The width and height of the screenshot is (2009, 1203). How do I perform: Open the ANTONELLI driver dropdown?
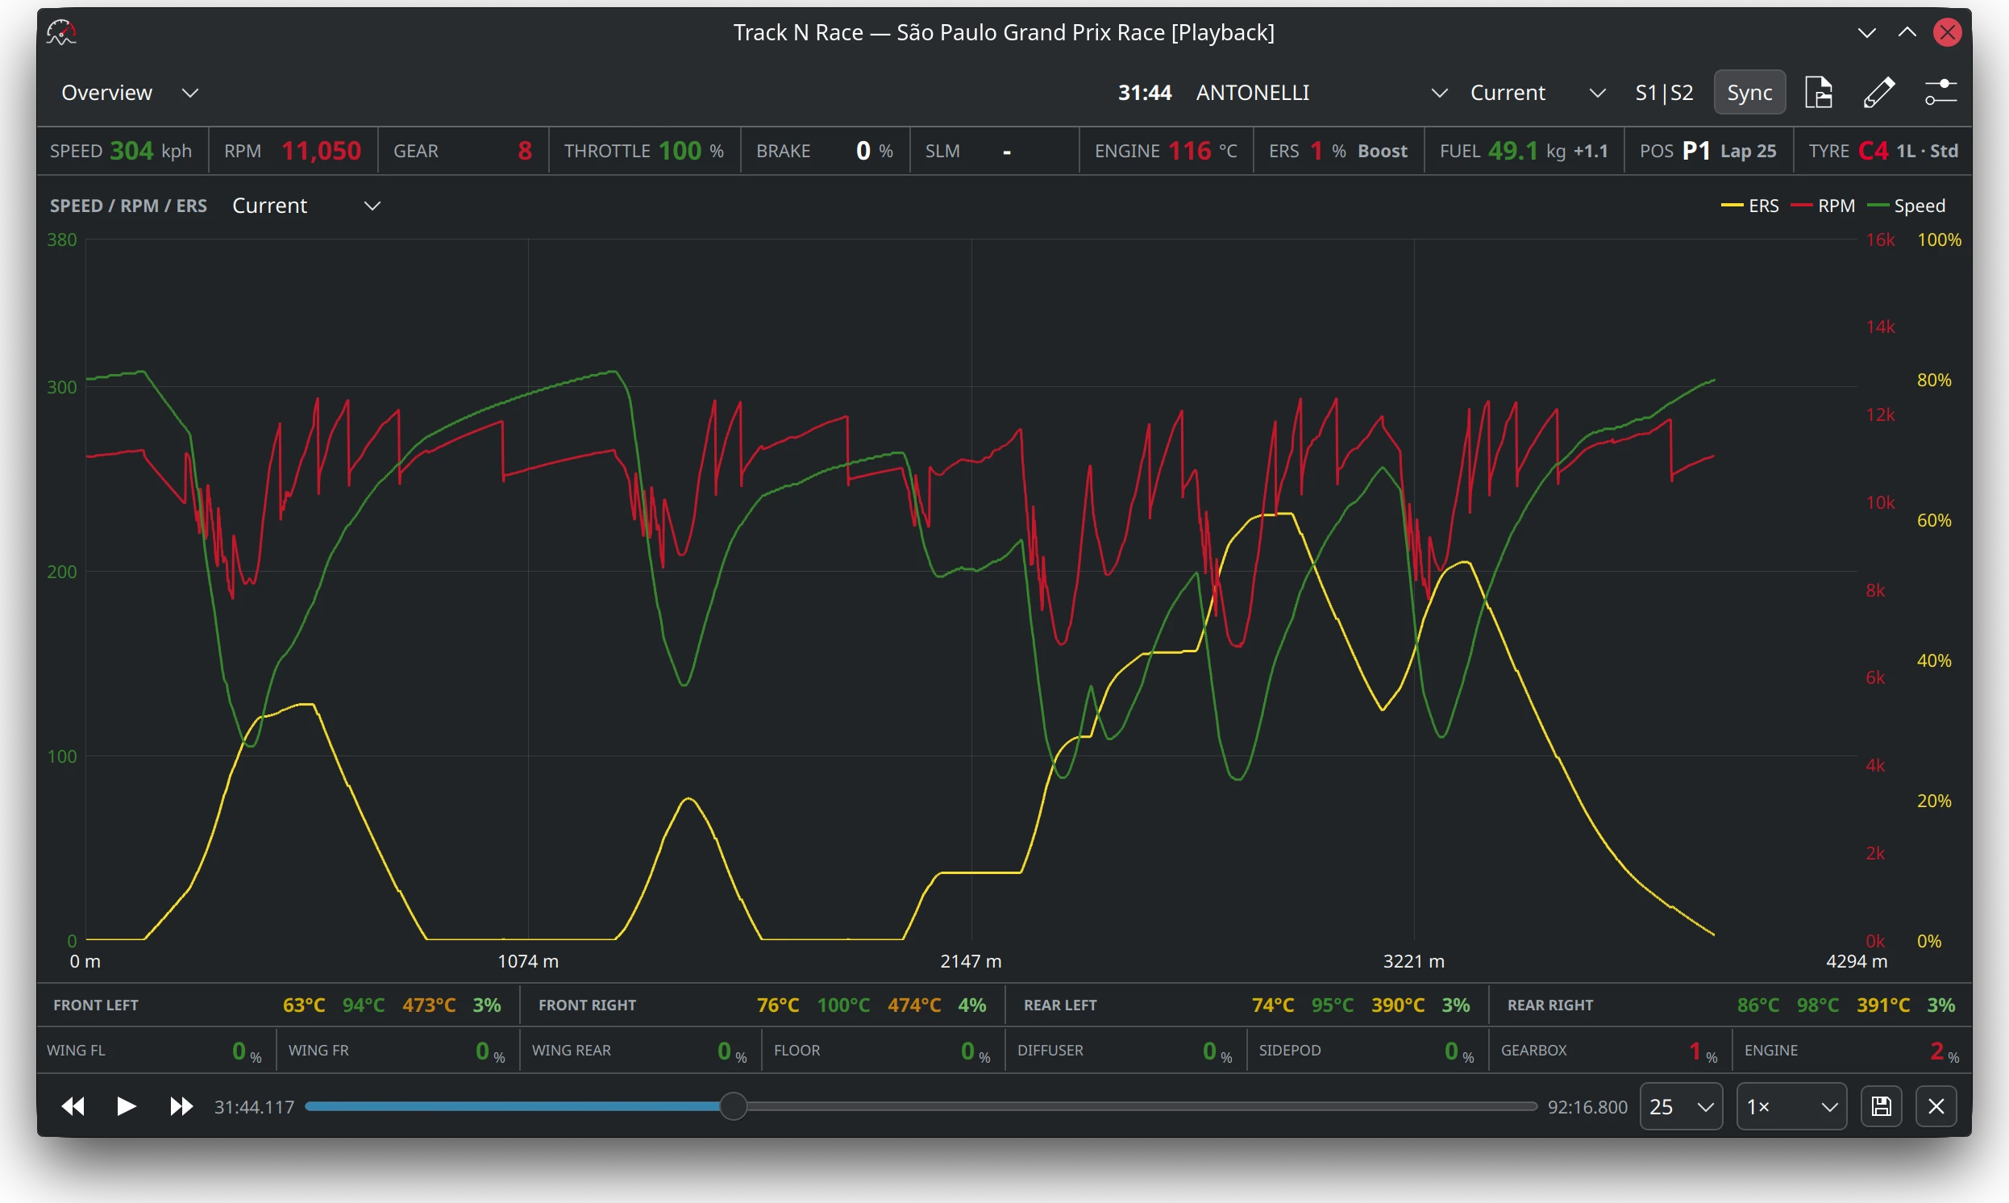[x=1322, y=93]
